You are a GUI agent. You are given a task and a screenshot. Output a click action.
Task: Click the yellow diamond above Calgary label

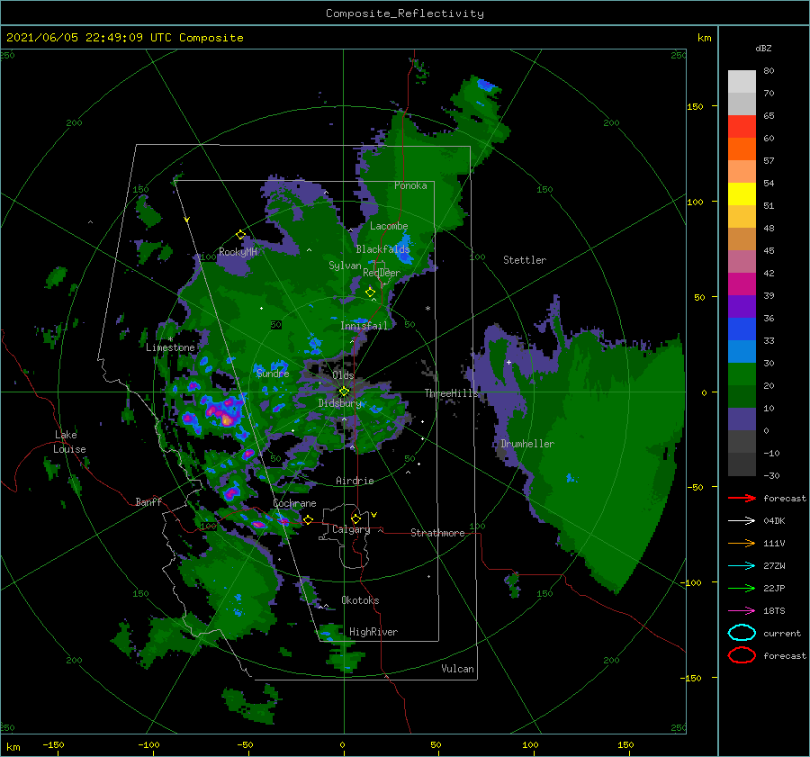pyautogui.click(x=355, y=518)
